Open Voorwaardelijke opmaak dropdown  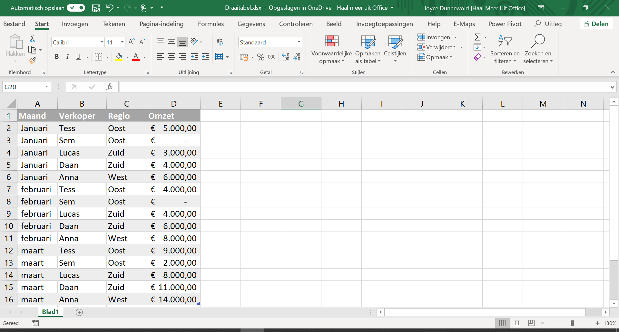click(331, 50)
